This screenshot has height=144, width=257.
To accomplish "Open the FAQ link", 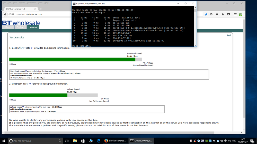I will (229, 35).
